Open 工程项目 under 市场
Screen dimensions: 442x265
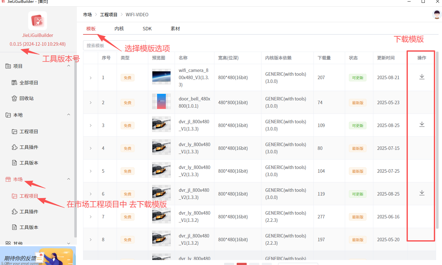click(x=25, y=196)
